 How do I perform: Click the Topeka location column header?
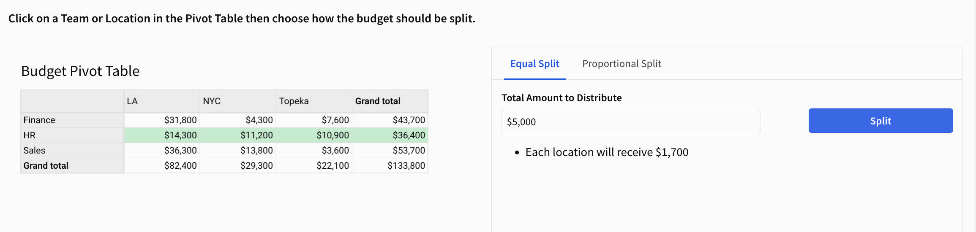click(x=294, y=101)
